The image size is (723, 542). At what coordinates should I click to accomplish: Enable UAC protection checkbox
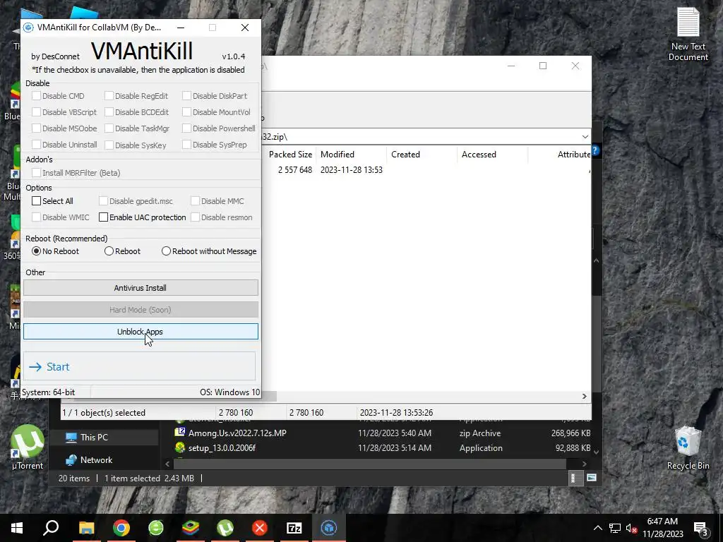tap(103, 217)
